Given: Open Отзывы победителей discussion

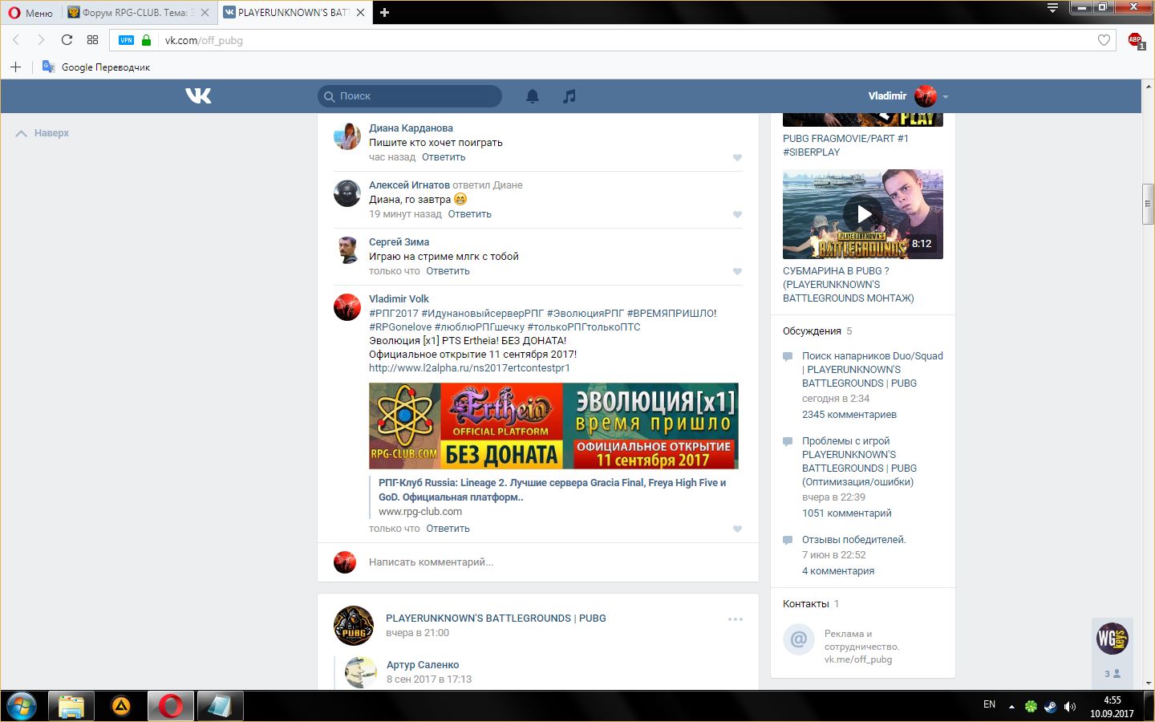Looking at the screenshot, I should click(x=854, y=540).
